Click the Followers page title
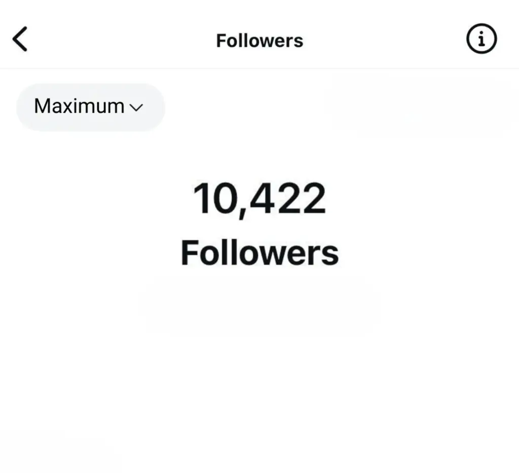Image resolution: width=519 pixels, height=473 pixels. [x=259, y=41]
